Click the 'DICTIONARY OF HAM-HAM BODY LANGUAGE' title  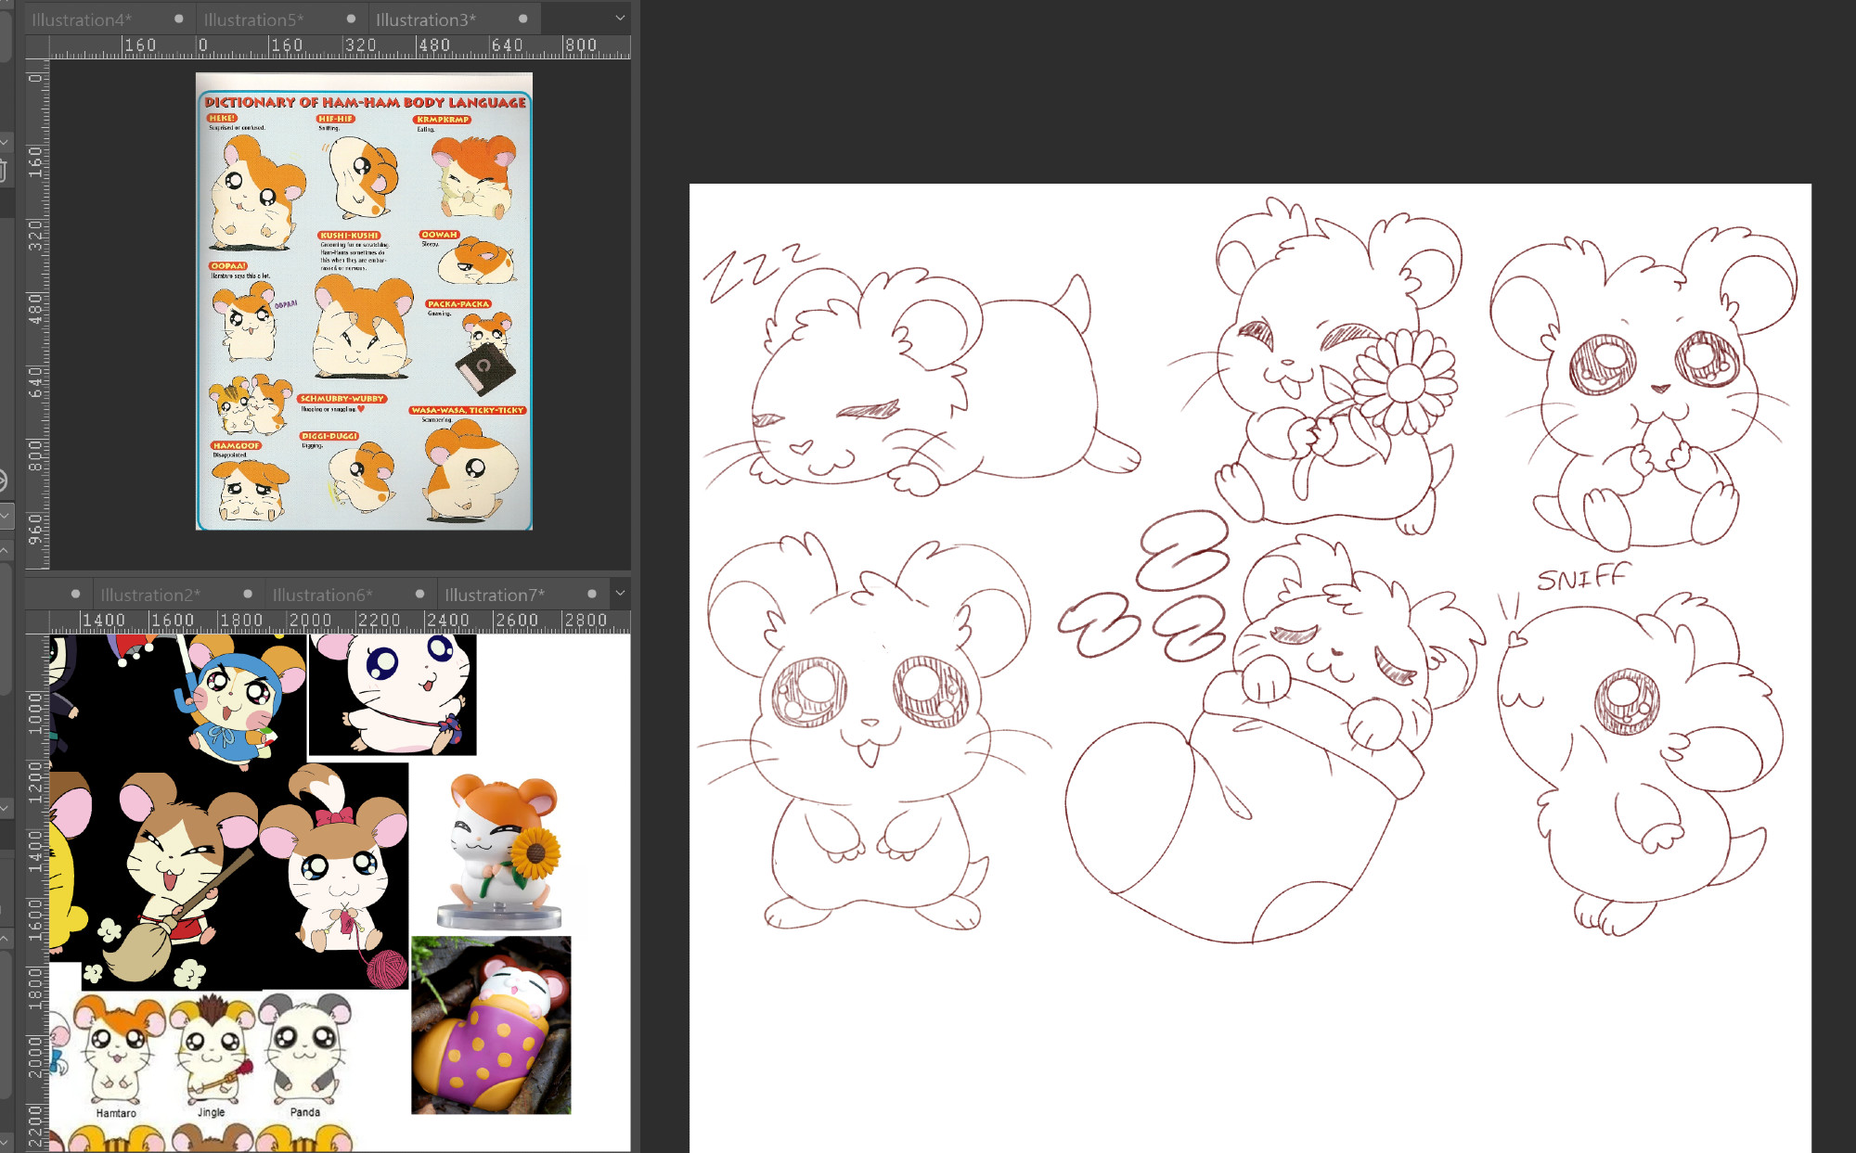click(365, 102)
